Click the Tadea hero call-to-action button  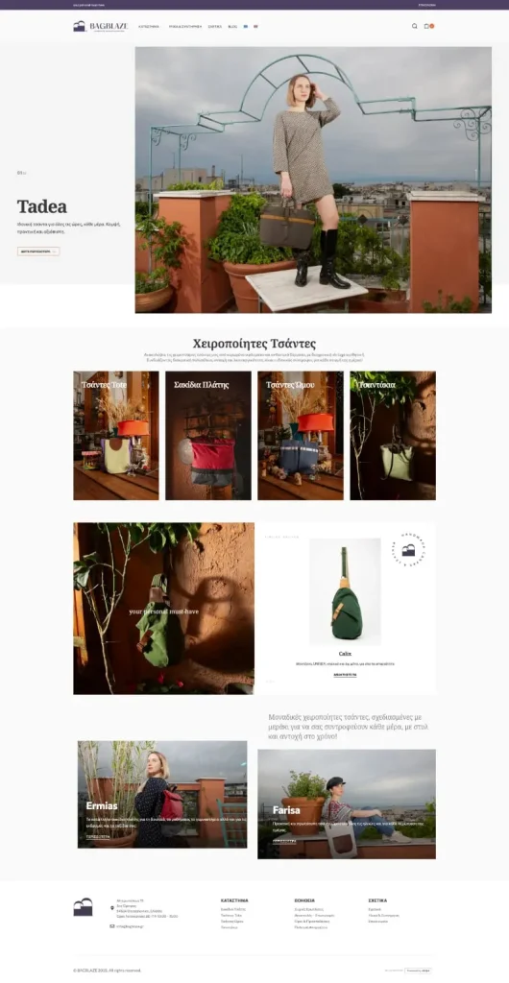[38, 252]
